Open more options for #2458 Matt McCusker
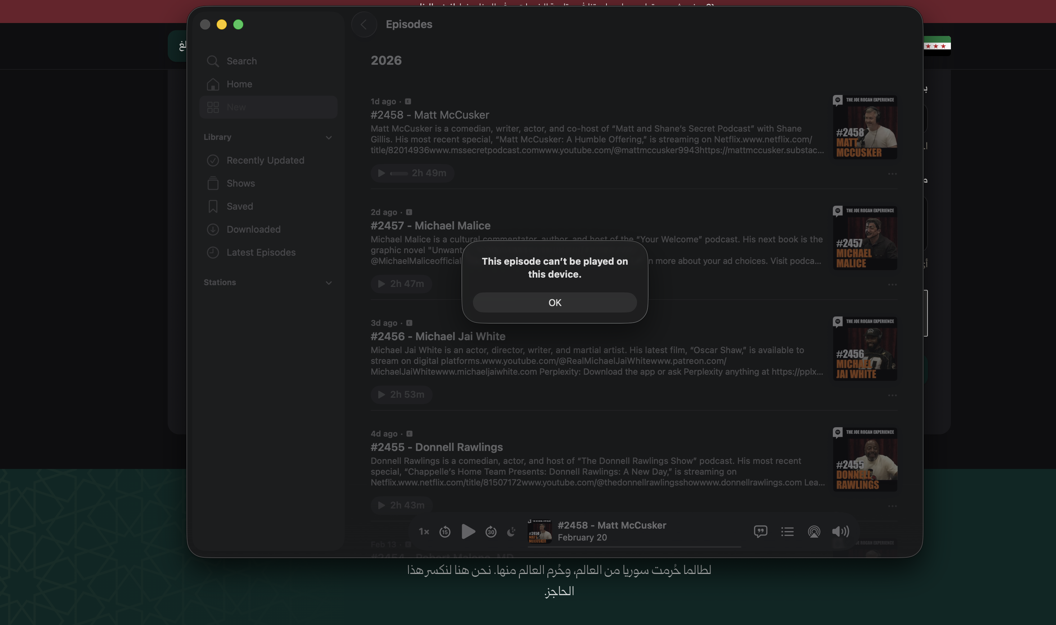This screenshot has height=625, width=1056. (892, 174)
